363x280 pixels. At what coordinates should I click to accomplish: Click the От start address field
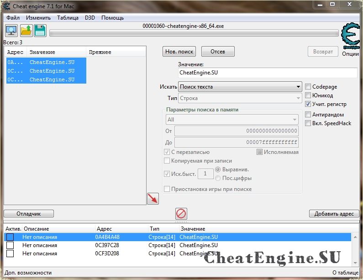(237, 131)
